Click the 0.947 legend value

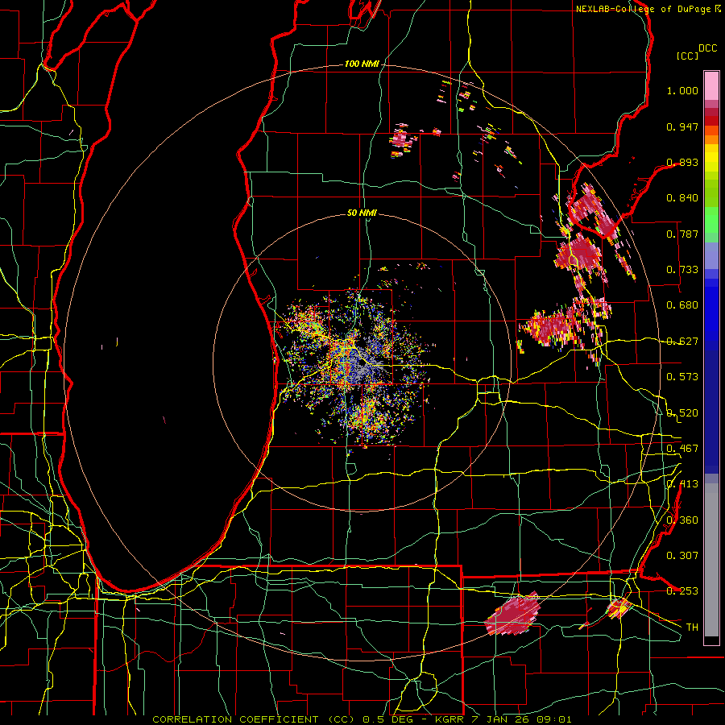tap(682, 126)
